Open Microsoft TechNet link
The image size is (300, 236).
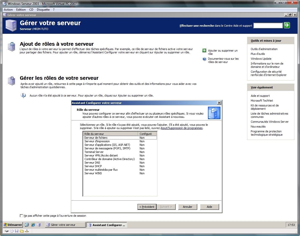[x=262, y=100]
